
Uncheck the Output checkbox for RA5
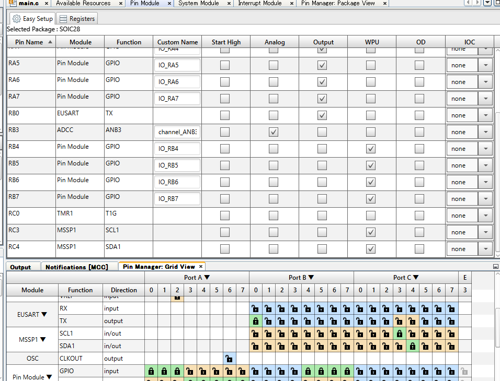click(322, 65)
